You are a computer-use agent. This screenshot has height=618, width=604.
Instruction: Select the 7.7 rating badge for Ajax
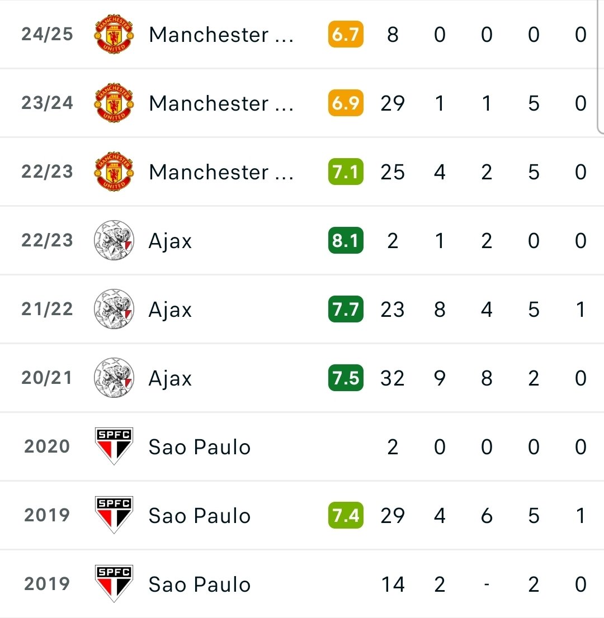pos(346,309)
